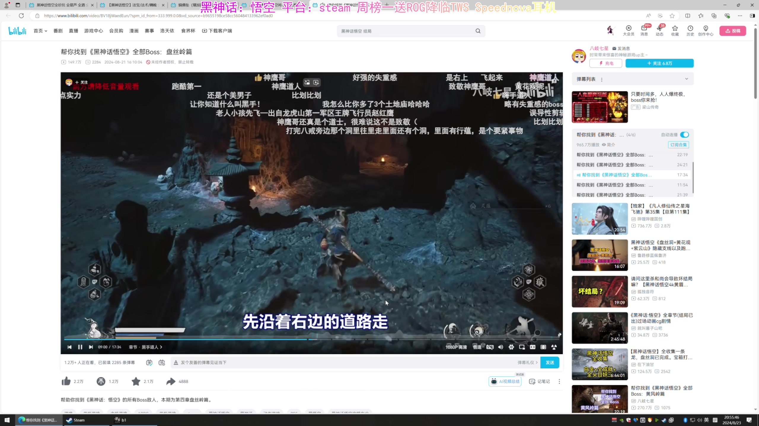Click the bilibili logo
This screenshot has width=759, height=426.
pos(17,31)
